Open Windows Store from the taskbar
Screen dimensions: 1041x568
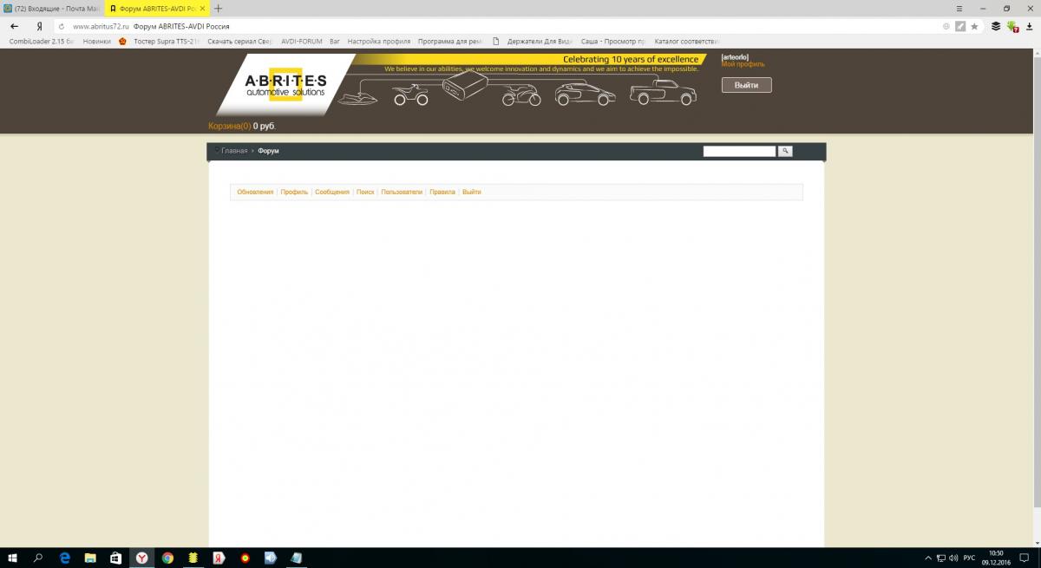pos(116,558)
